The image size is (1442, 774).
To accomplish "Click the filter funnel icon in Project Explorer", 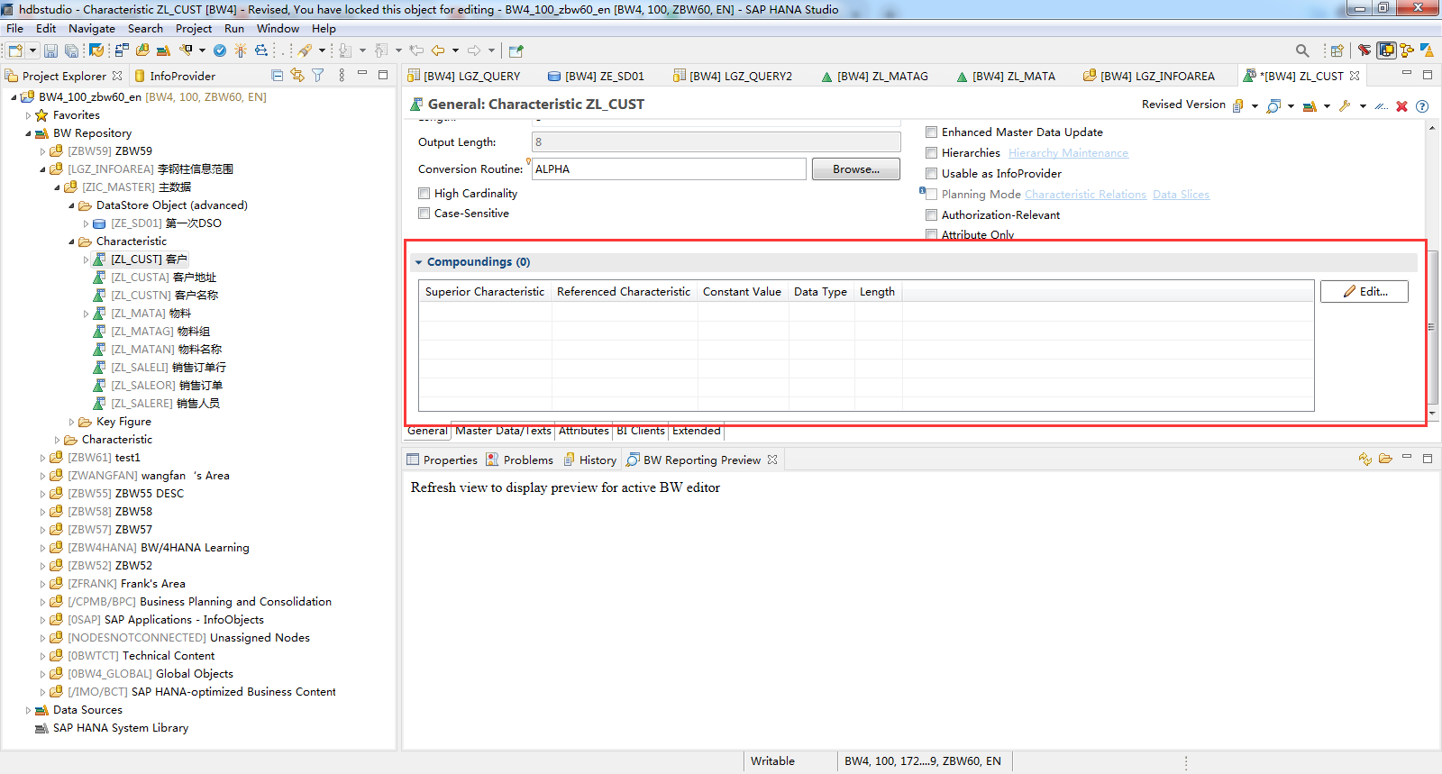I will (317, 76).
